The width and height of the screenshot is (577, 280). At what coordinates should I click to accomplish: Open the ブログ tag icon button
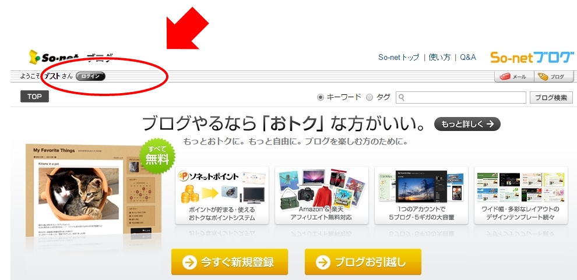(554, 76)
